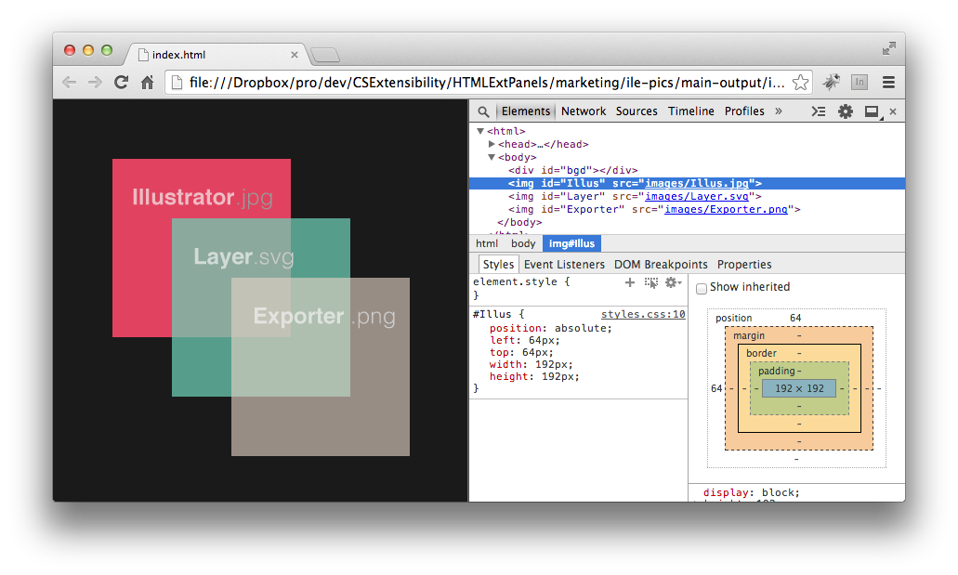This screenshot has width=958, height=575.
Task: Add a new style rule with plus icon
Action: 630,282
